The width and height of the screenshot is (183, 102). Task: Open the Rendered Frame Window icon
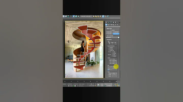(76, 16)
